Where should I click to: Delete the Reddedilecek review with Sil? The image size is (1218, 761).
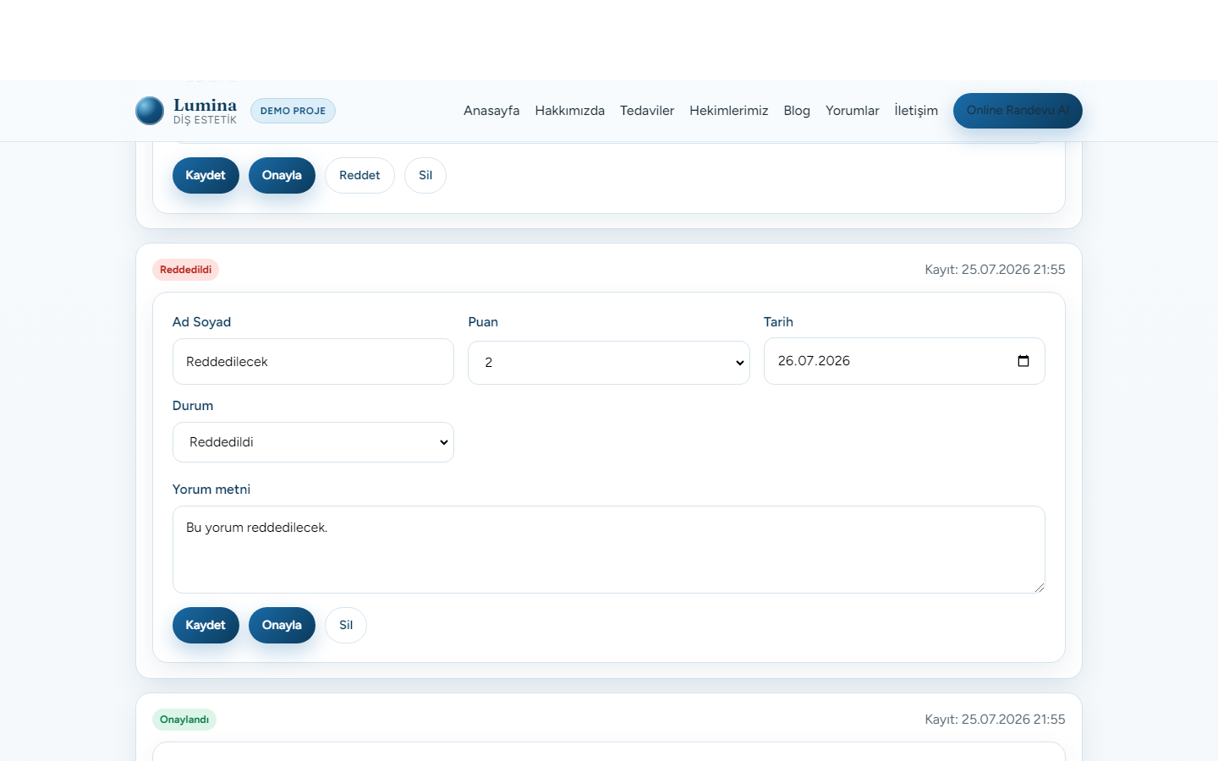[346, 626]
